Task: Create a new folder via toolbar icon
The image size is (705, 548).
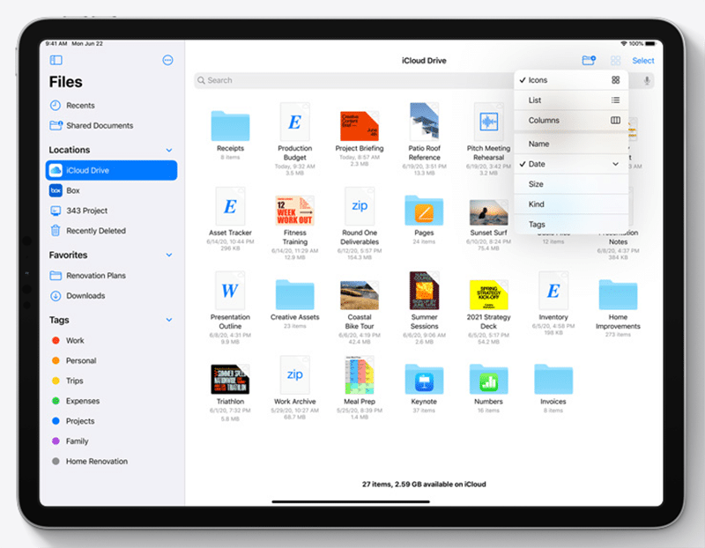Action: pyautogui.click(x=589, y=60)
